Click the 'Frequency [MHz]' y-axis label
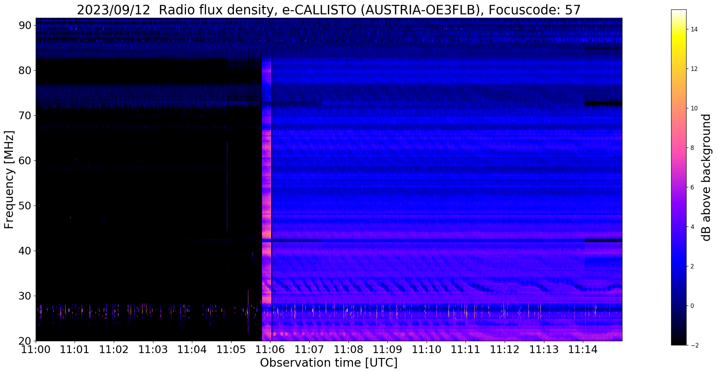Viewport: 717px width, 373px height. point(9,180)
